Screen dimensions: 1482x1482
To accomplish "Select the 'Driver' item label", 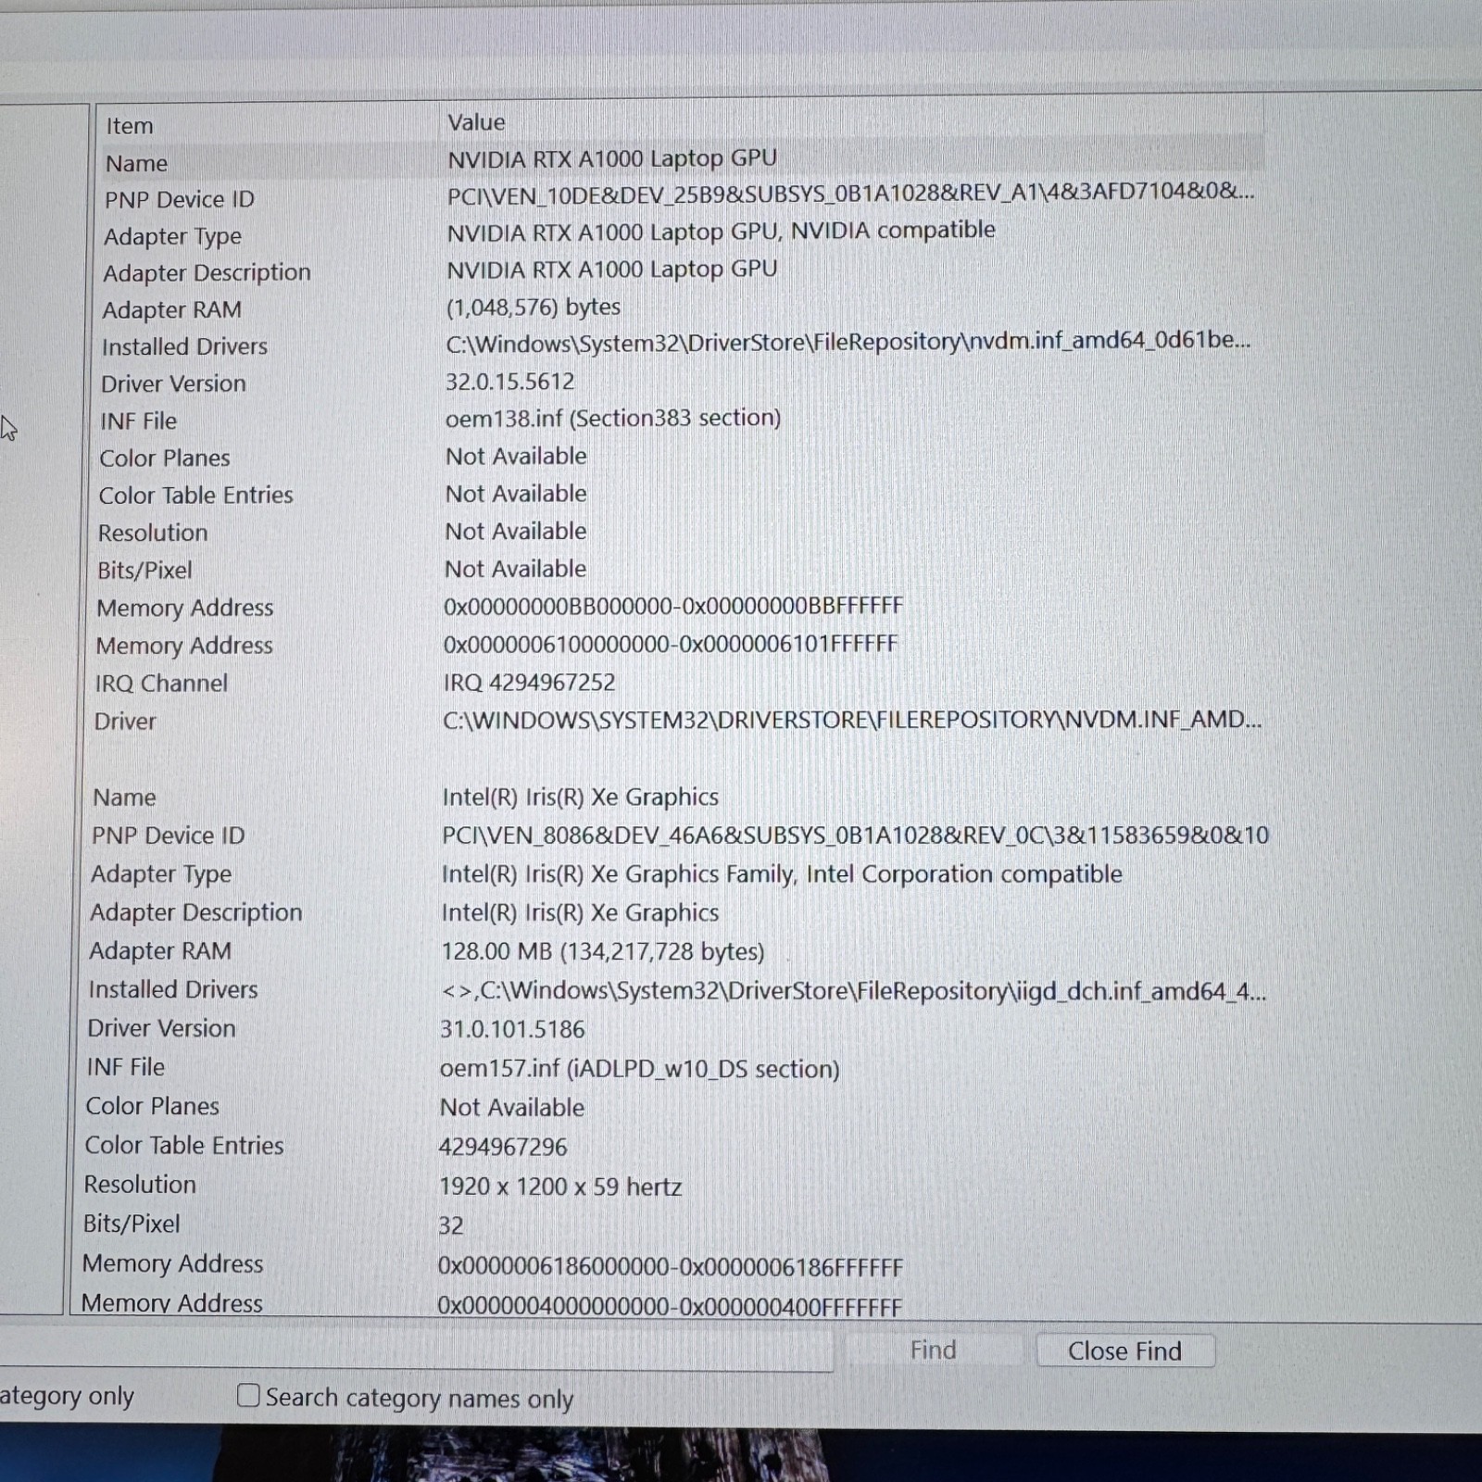I will pyautogui.click(x=125, y=722).
